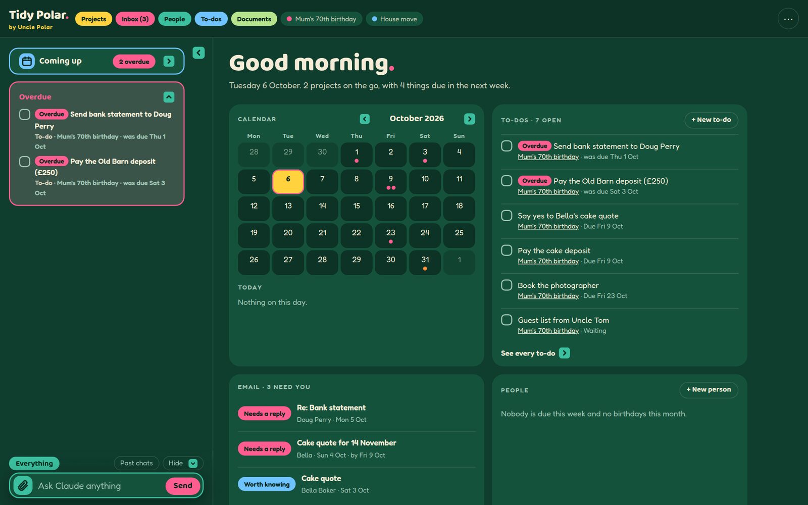The image size is (808, 505).
Task: Open Inbox (3) tab
Action: [135, 19]
